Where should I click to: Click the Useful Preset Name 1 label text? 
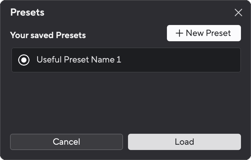(x=79, y=60)
